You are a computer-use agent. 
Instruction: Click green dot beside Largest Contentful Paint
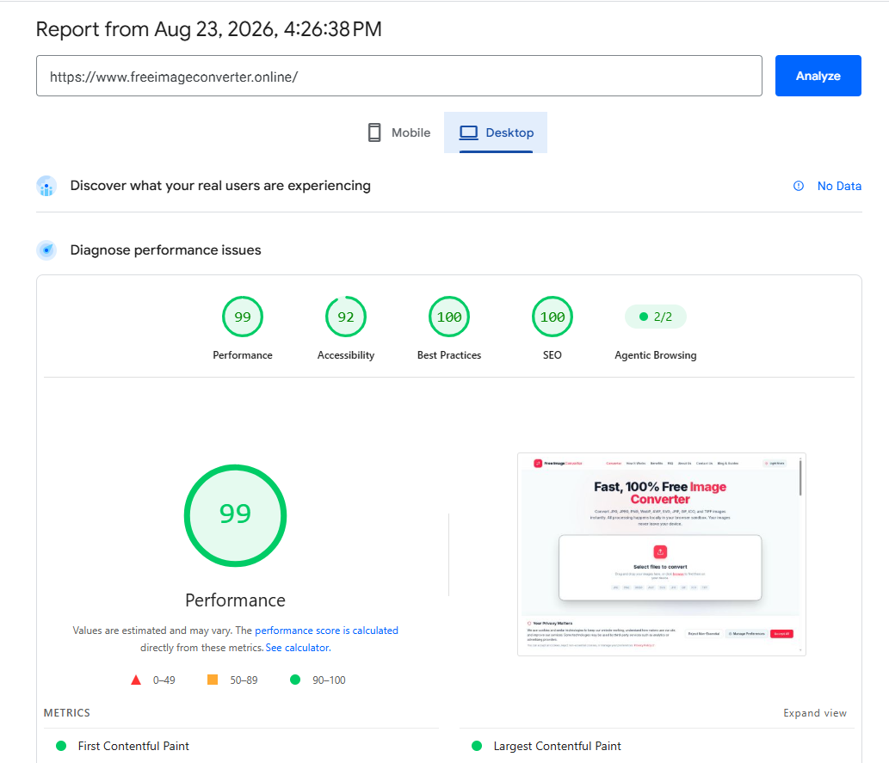pos(477,746)
